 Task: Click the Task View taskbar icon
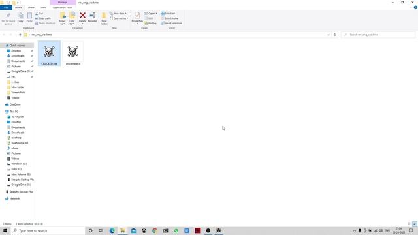101,230
